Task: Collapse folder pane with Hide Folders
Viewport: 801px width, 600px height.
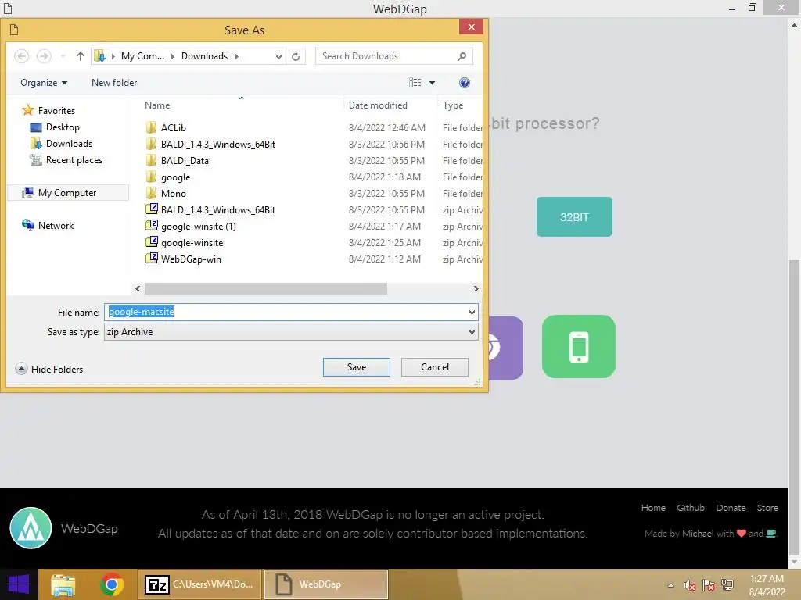Action: pos(49,369)
